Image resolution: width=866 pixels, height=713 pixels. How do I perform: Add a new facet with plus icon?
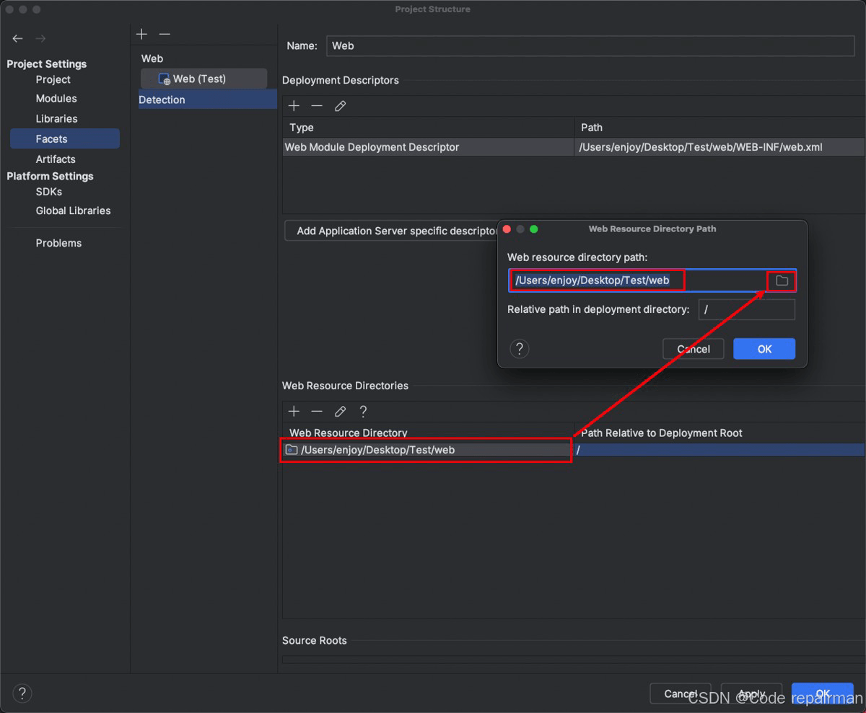[142, 34]
